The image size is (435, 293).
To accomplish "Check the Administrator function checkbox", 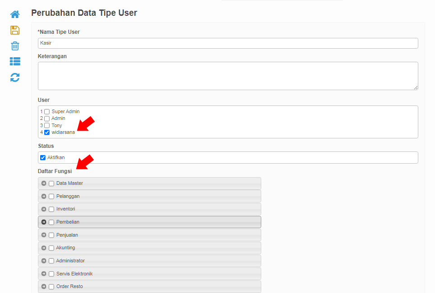I will [51, 261].
